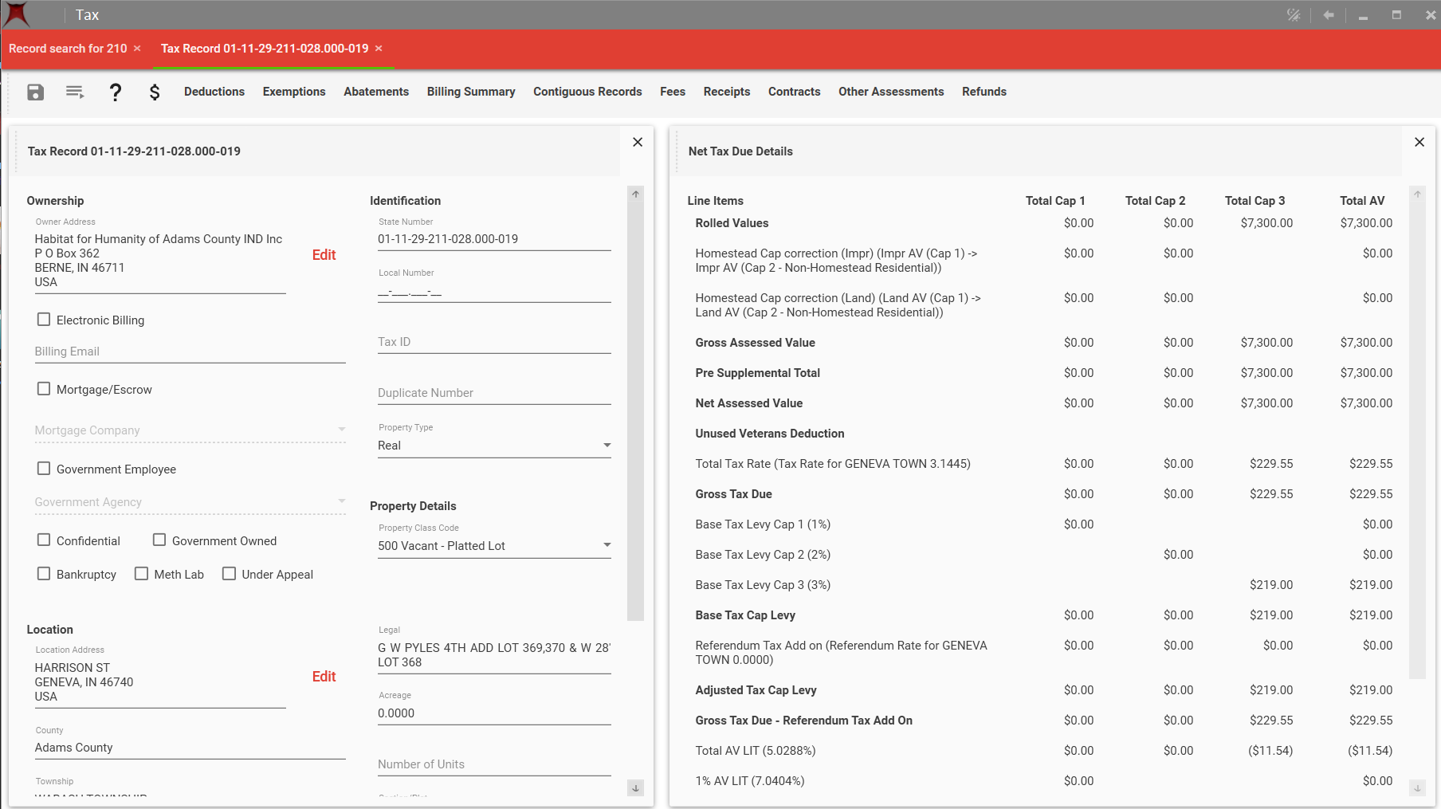The width and height of the screenshot is (1441, 809).
Task: Check the Mortgage/Escrow checkbox
Action: tap(44, 389)
